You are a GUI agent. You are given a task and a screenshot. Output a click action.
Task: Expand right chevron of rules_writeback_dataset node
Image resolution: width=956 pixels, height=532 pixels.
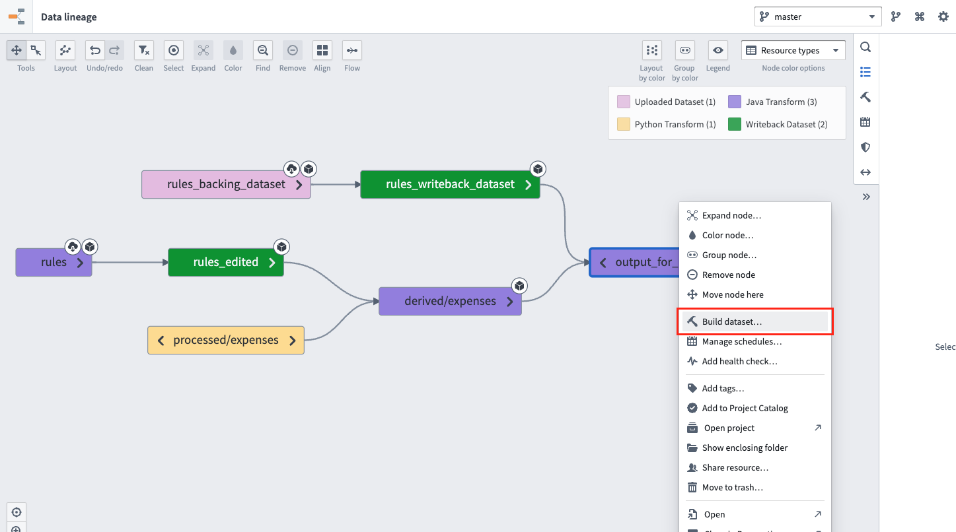[x=528, y=185]
